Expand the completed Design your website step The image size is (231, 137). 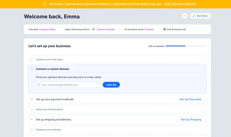coord(117,130)
